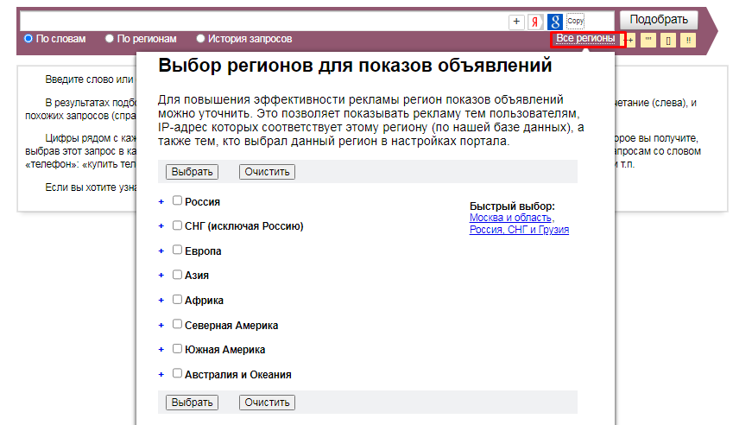The image size is (733, 425).
Task: Expand the Азия region list
Action: (x=161, y=276)
